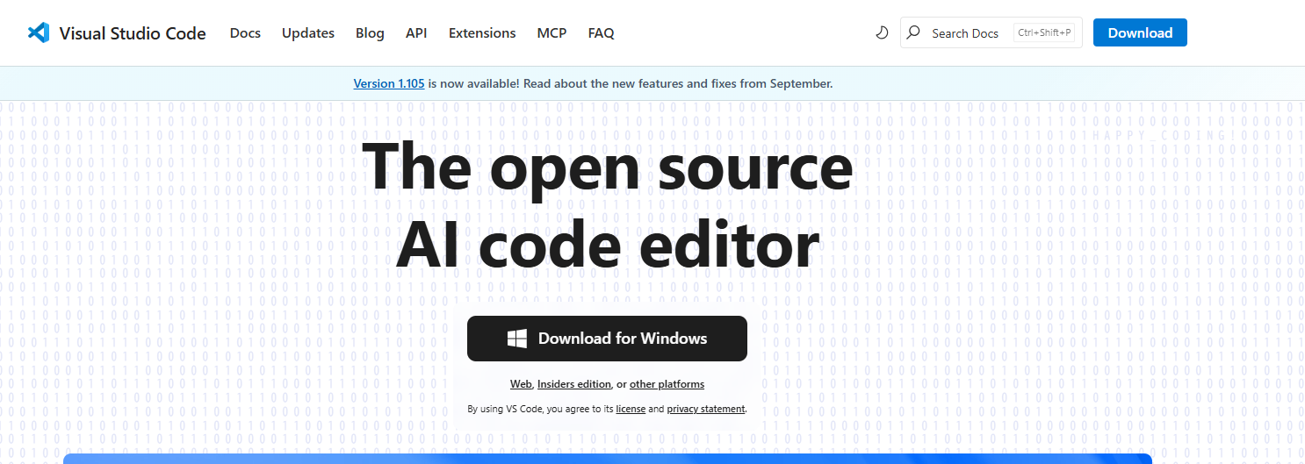Click the Search Docs input field

point(991,33)
